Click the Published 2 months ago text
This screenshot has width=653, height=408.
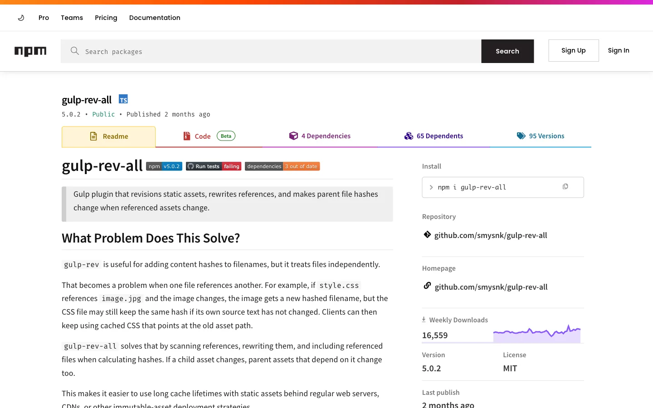coord(168,114)
